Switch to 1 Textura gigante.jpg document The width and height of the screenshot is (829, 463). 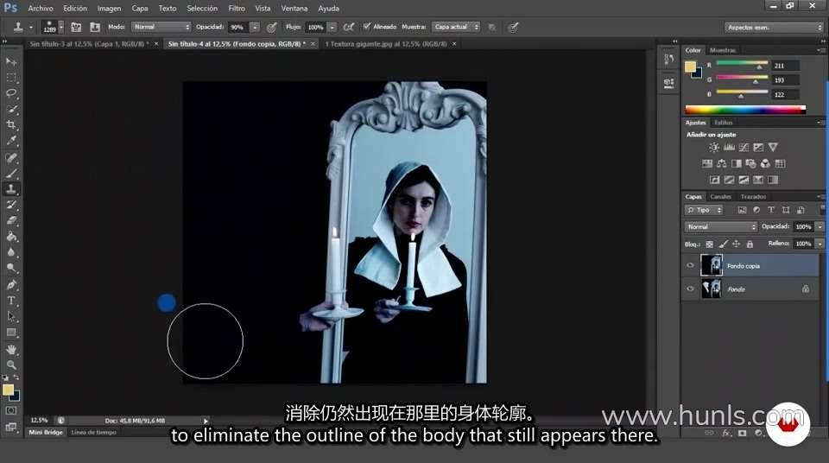coord(386,44)
